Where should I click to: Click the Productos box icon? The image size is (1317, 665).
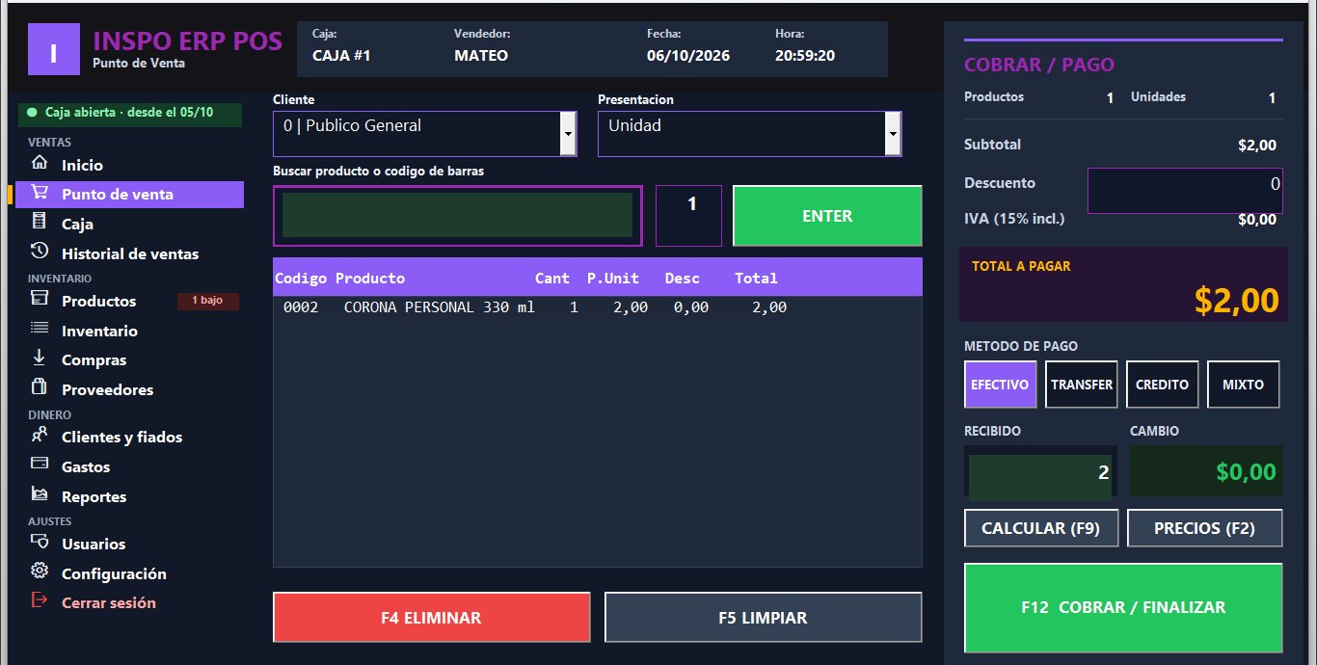click(x=40, y=299)
